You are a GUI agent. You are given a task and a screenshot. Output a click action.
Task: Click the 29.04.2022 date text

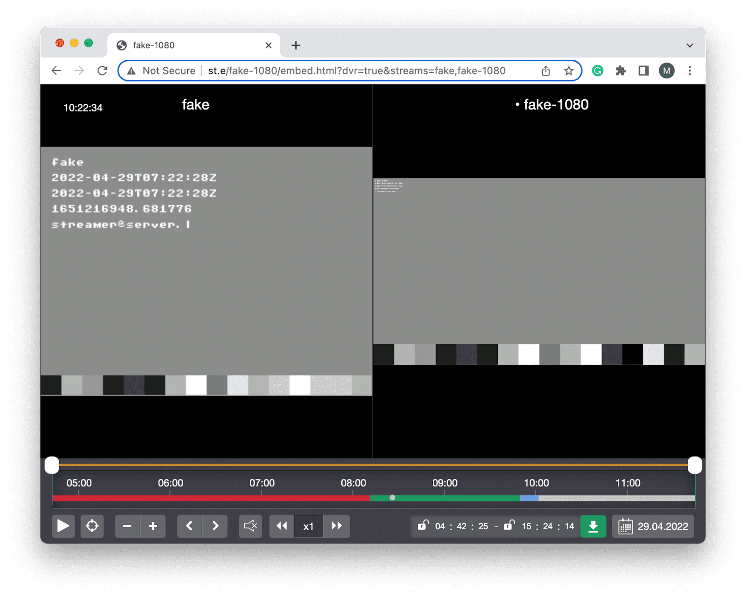coord(663,527)
